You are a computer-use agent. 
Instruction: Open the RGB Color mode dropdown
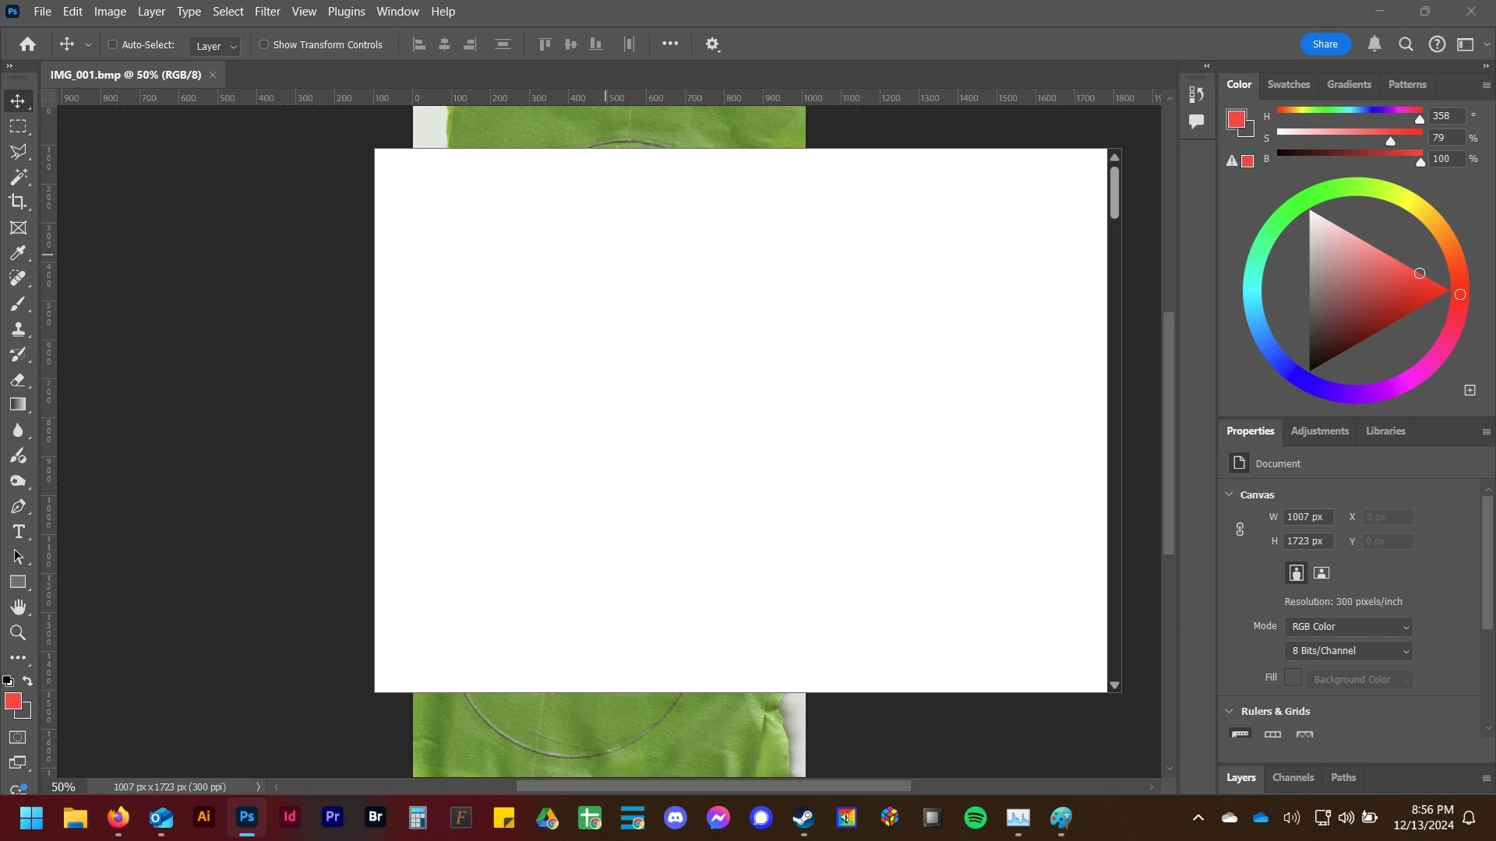pos(1349,627)
